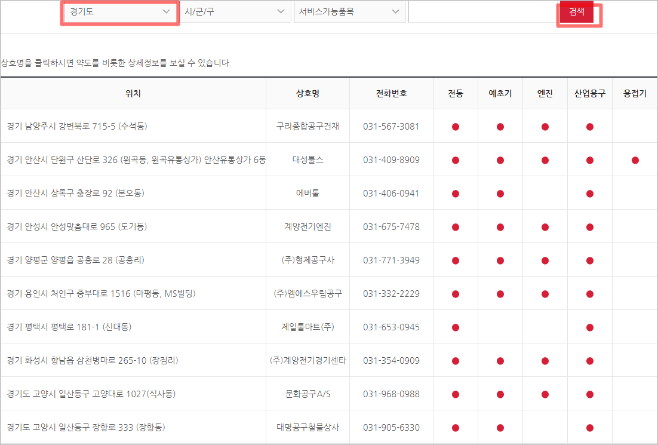Click the 용접기 column header

[635, 94]
